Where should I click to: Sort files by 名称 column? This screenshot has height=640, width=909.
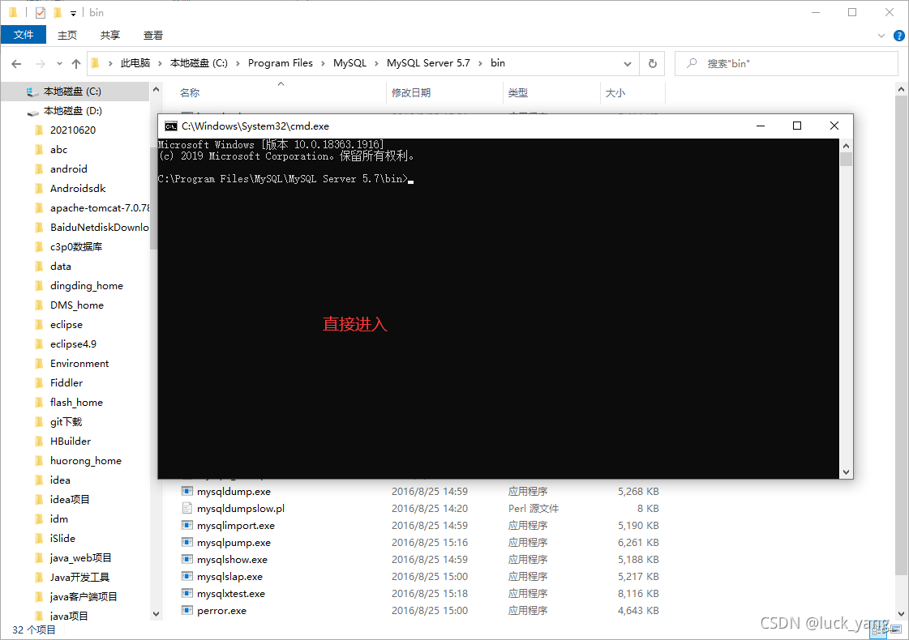click(190, 92)
